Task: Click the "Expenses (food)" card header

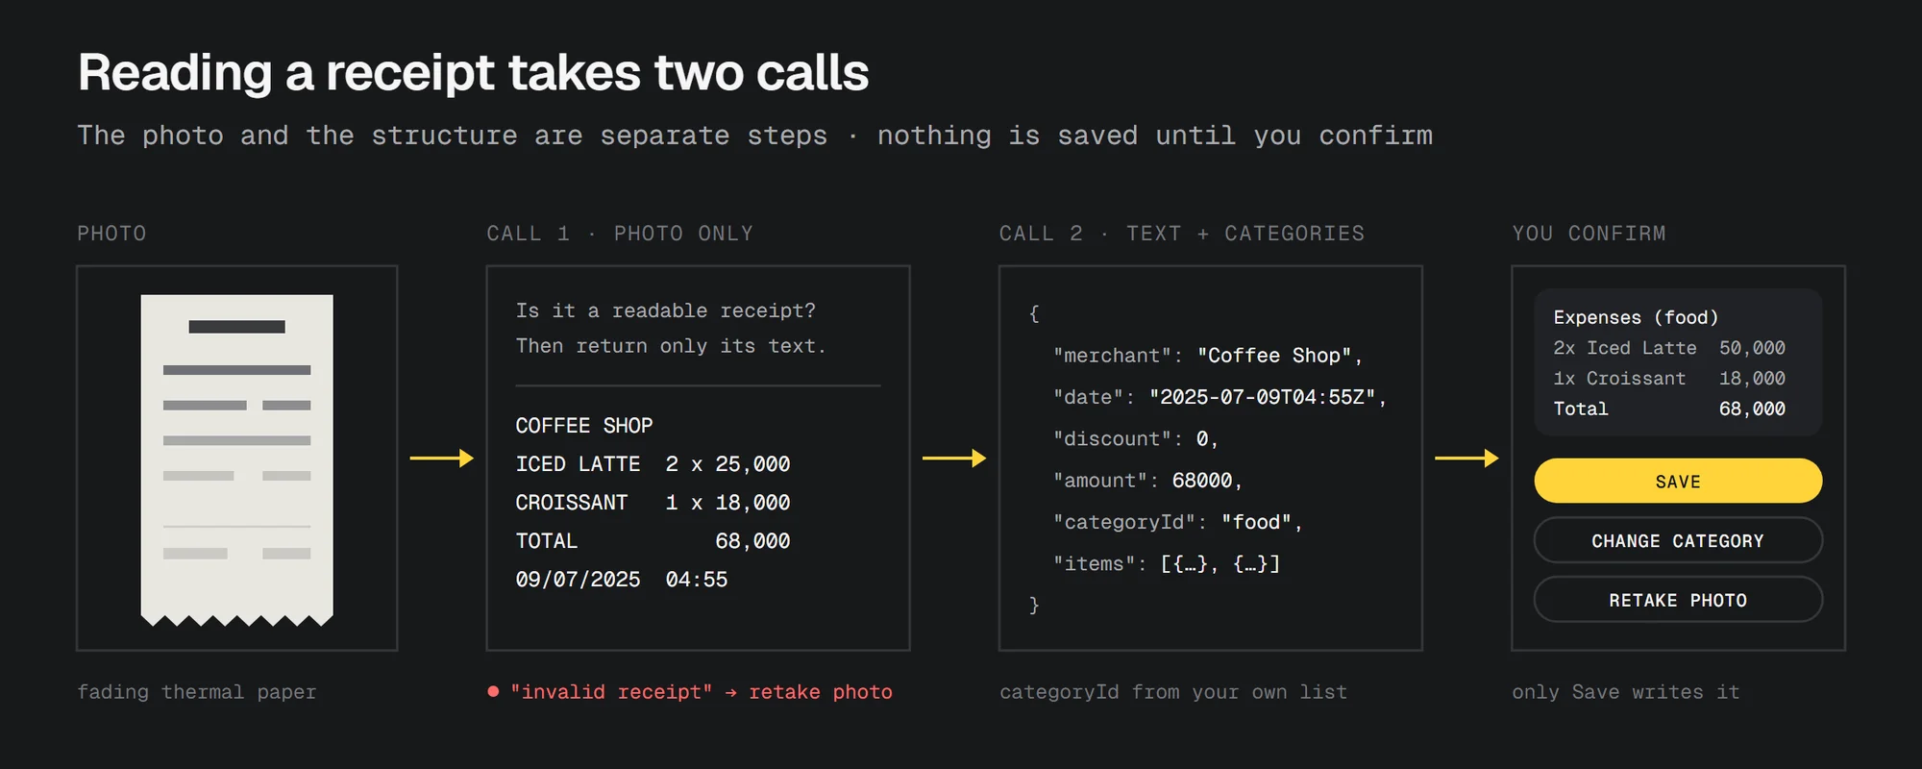Action: pyautogui.click(x=1636, y=317)
